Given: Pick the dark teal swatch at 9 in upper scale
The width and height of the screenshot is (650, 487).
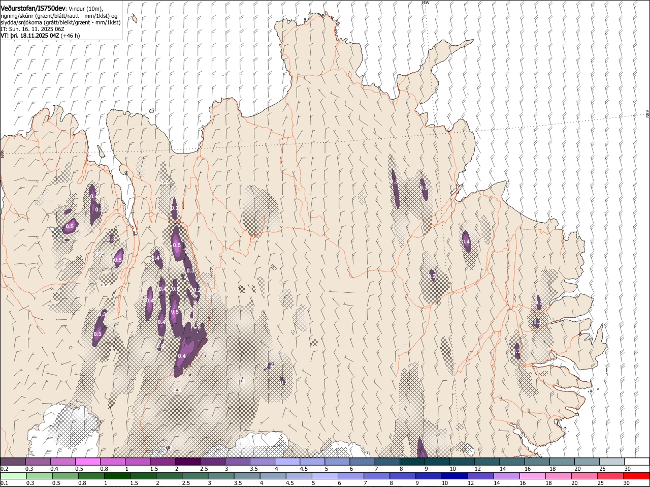Looking at the screenshot, I should (x=437, y=461).
